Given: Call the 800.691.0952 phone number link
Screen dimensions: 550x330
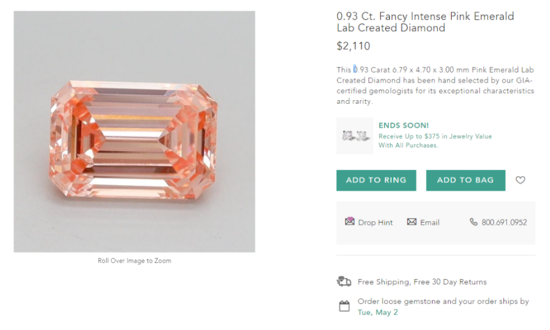Looking at the screenshot, I should pos(504,223).
